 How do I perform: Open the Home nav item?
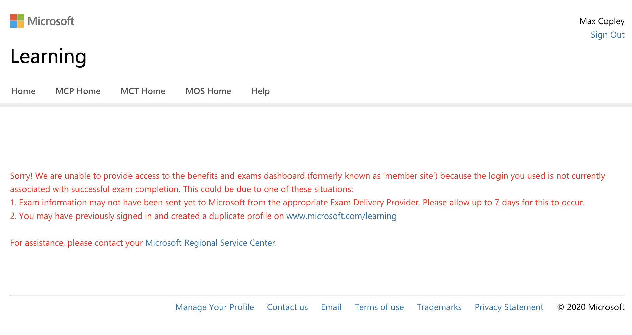pos(23,91)
